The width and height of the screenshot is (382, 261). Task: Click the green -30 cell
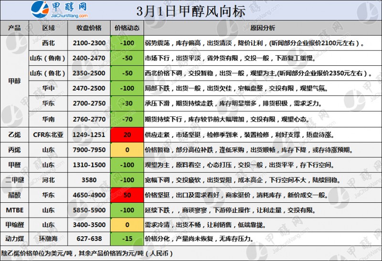point(127,104)
